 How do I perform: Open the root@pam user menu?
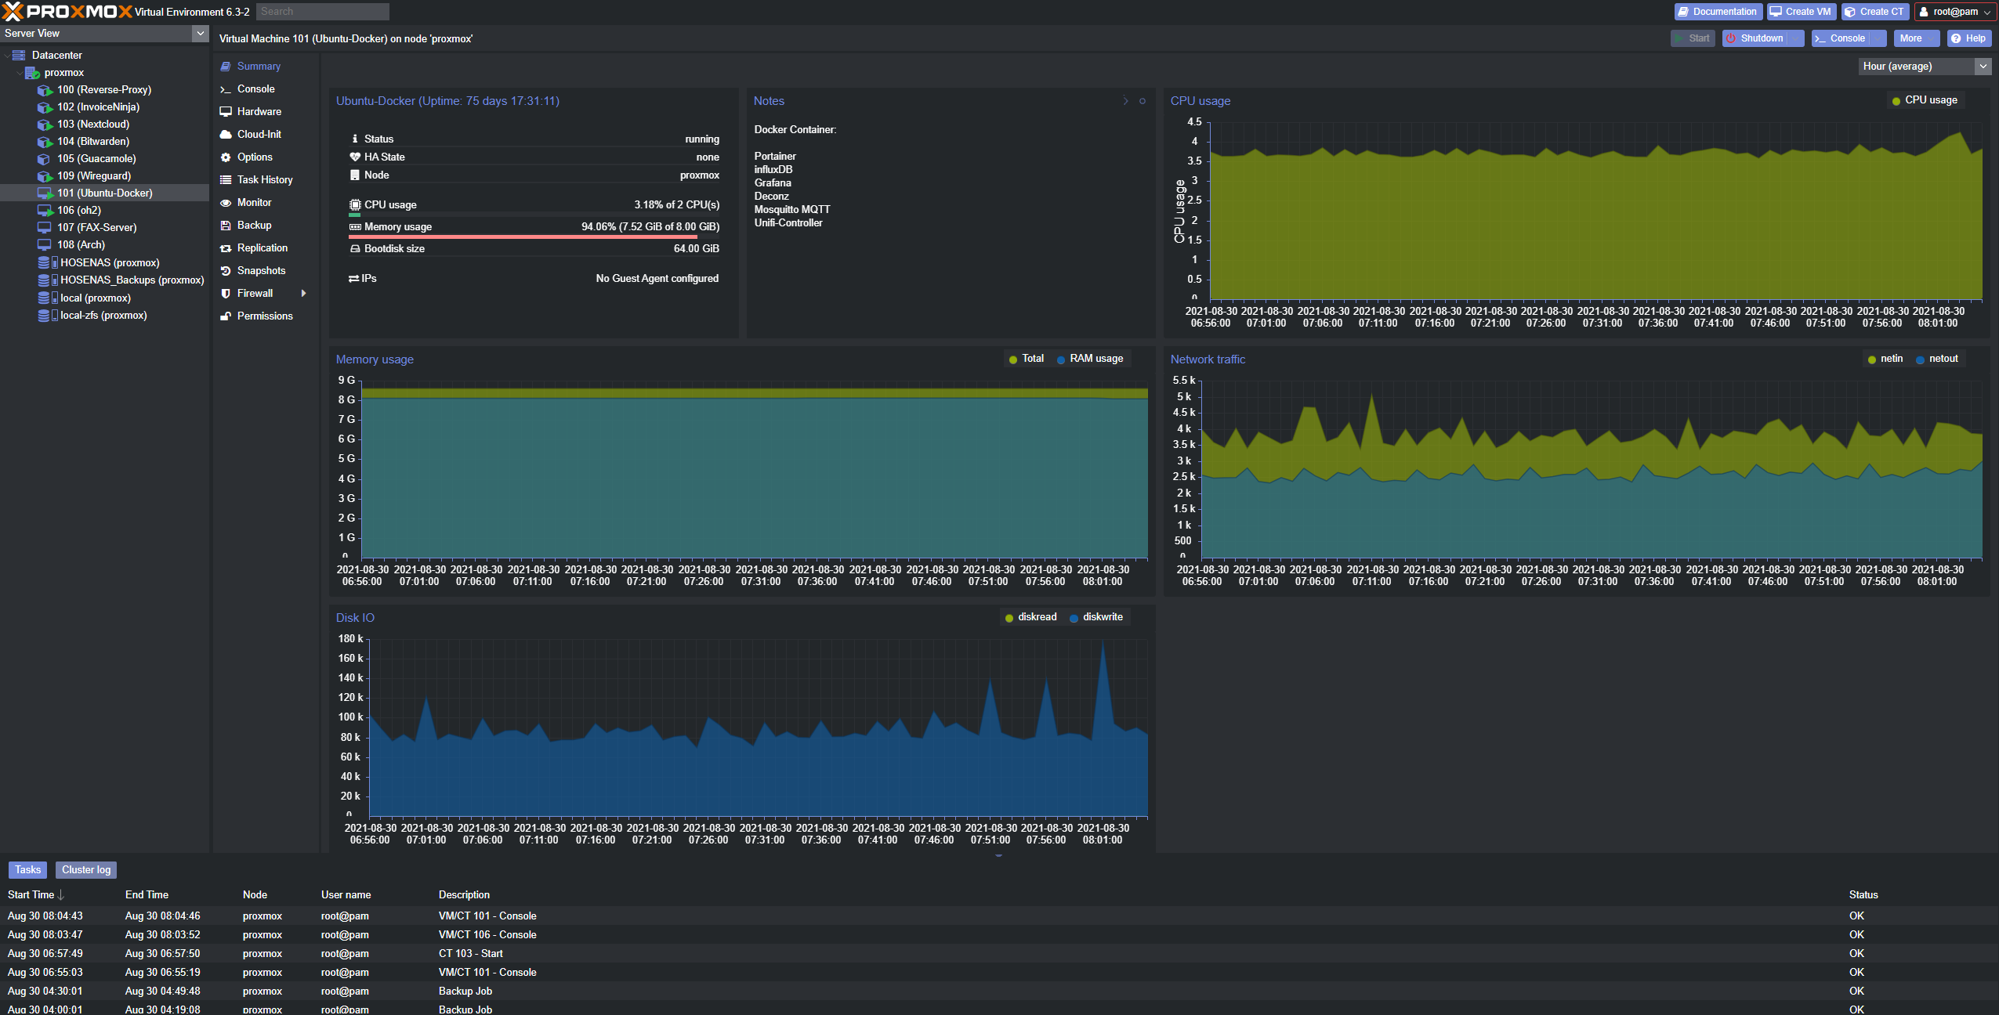(1957, 12)
